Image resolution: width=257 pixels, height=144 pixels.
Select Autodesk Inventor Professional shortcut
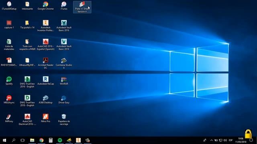[x=45, y=26]
